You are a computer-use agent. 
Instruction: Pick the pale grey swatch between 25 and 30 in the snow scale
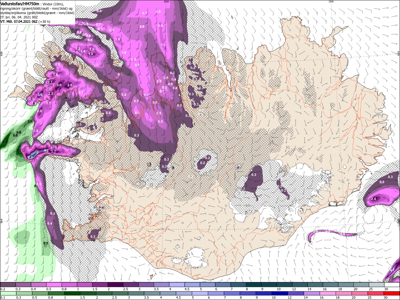[377, 285]
